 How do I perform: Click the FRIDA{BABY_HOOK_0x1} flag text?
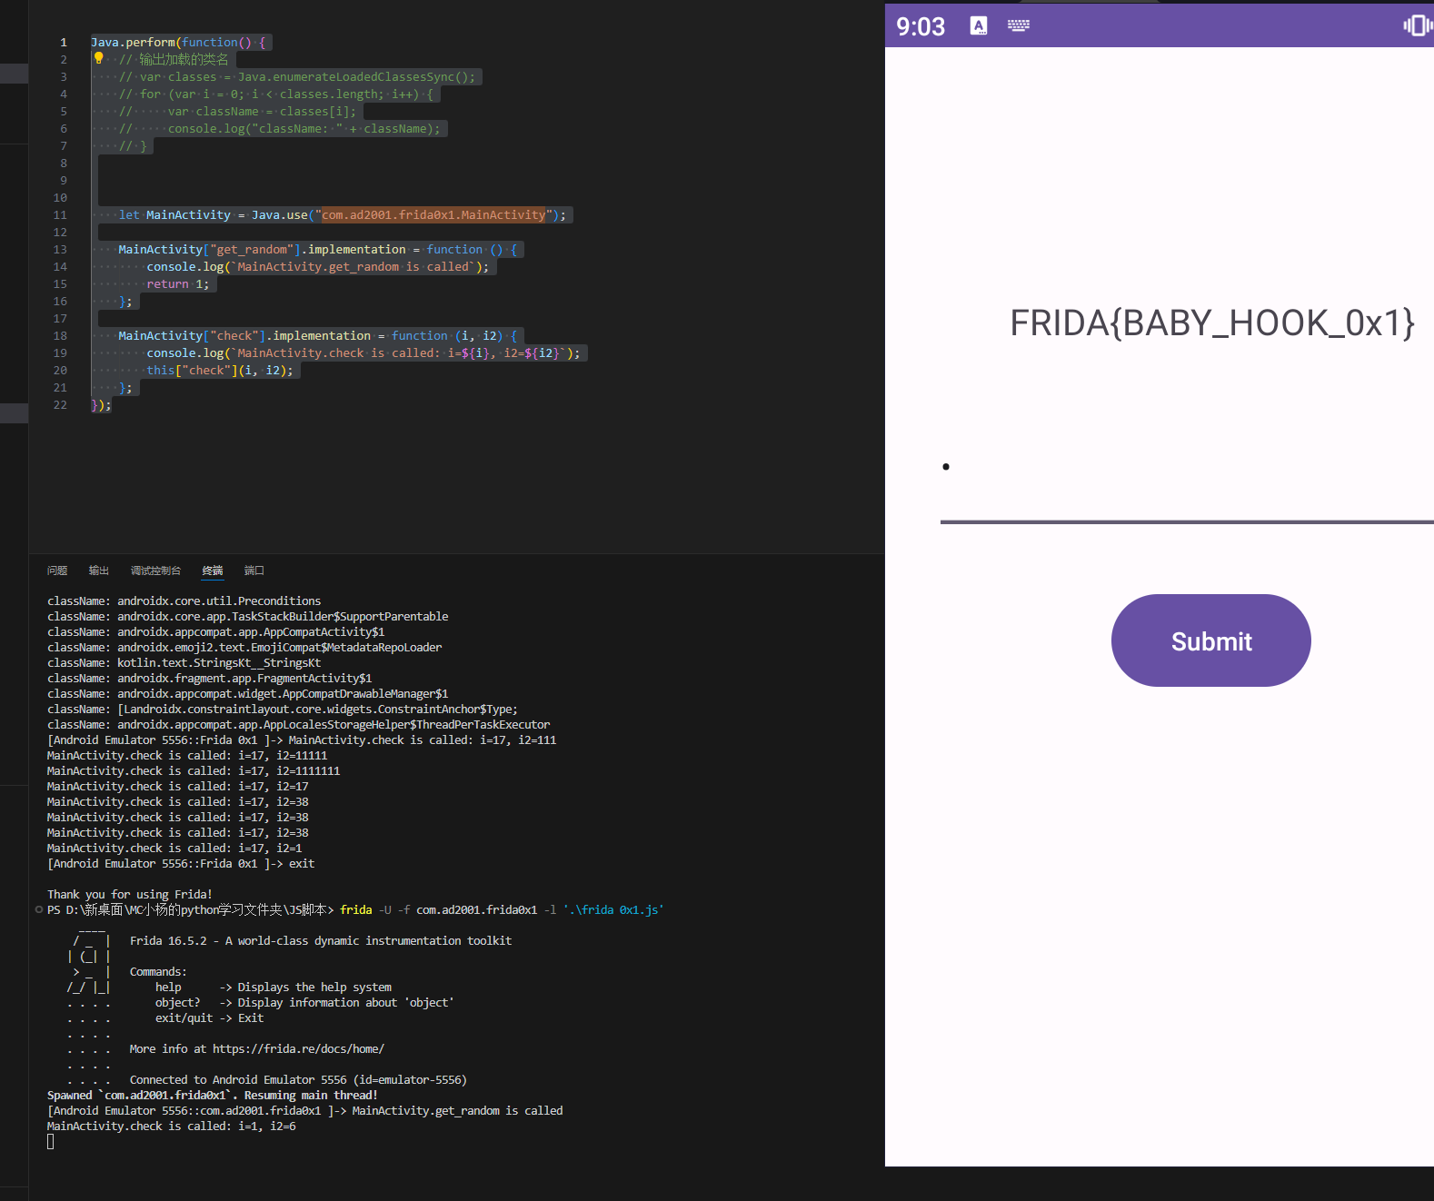[1211, 323]
